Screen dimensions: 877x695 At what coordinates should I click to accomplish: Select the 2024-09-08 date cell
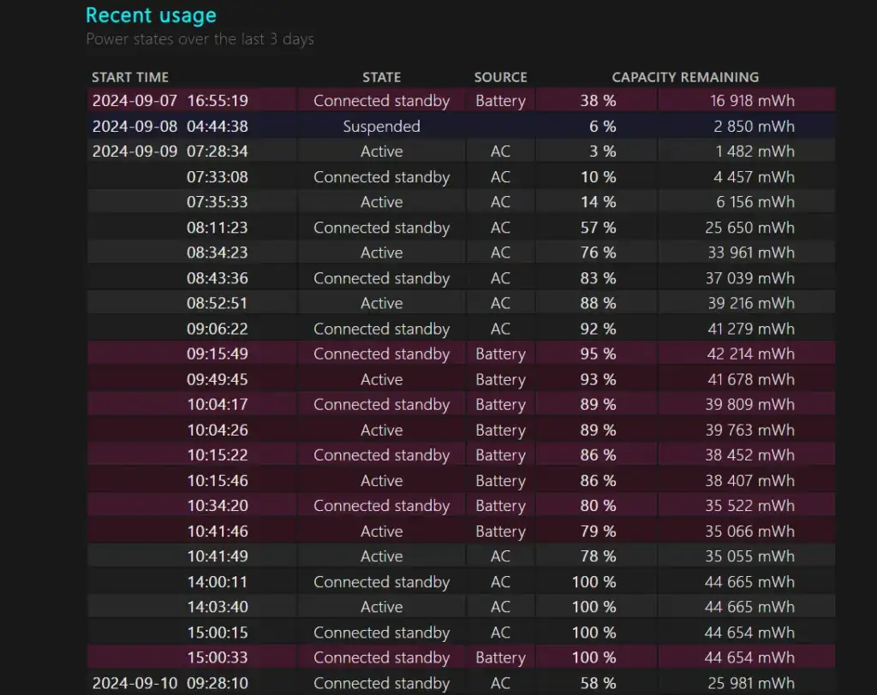coord(134,127)
